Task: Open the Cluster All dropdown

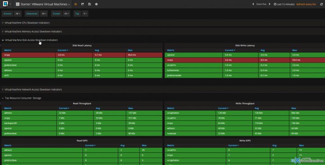Action: [66, 14]
